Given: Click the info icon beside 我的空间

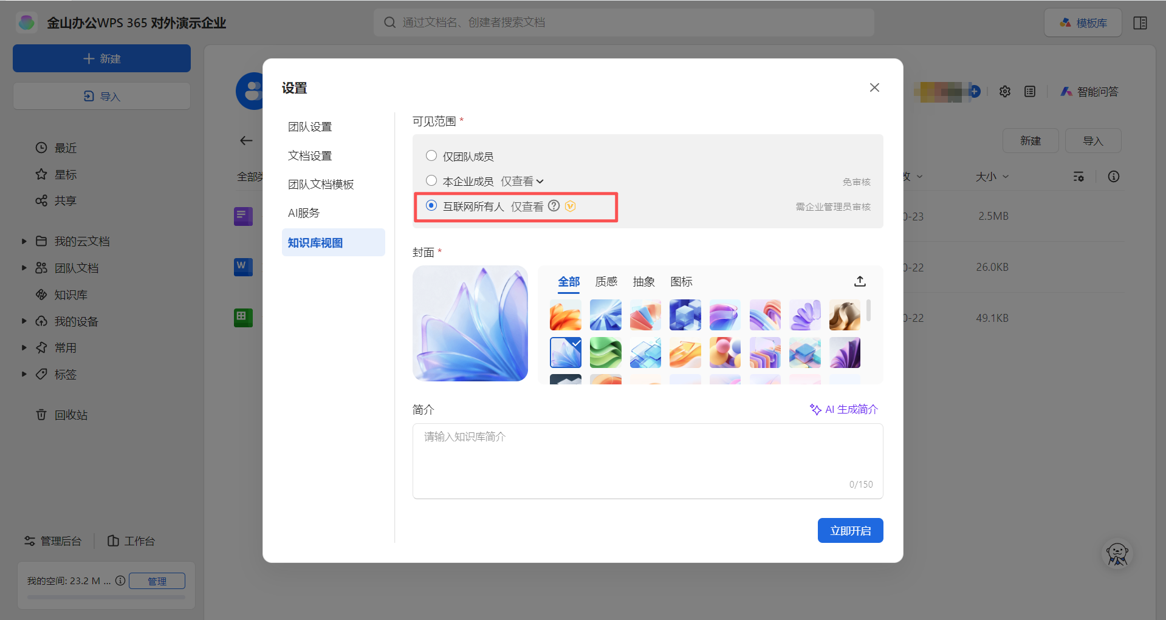Looking at the screenshot, I should point(120,581).
